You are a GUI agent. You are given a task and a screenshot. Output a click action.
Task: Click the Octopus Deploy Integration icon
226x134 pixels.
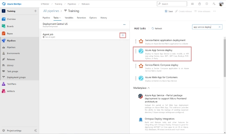[140, 119]
